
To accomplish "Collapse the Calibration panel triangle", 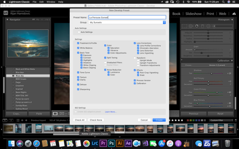I will (x=232, y=61).
